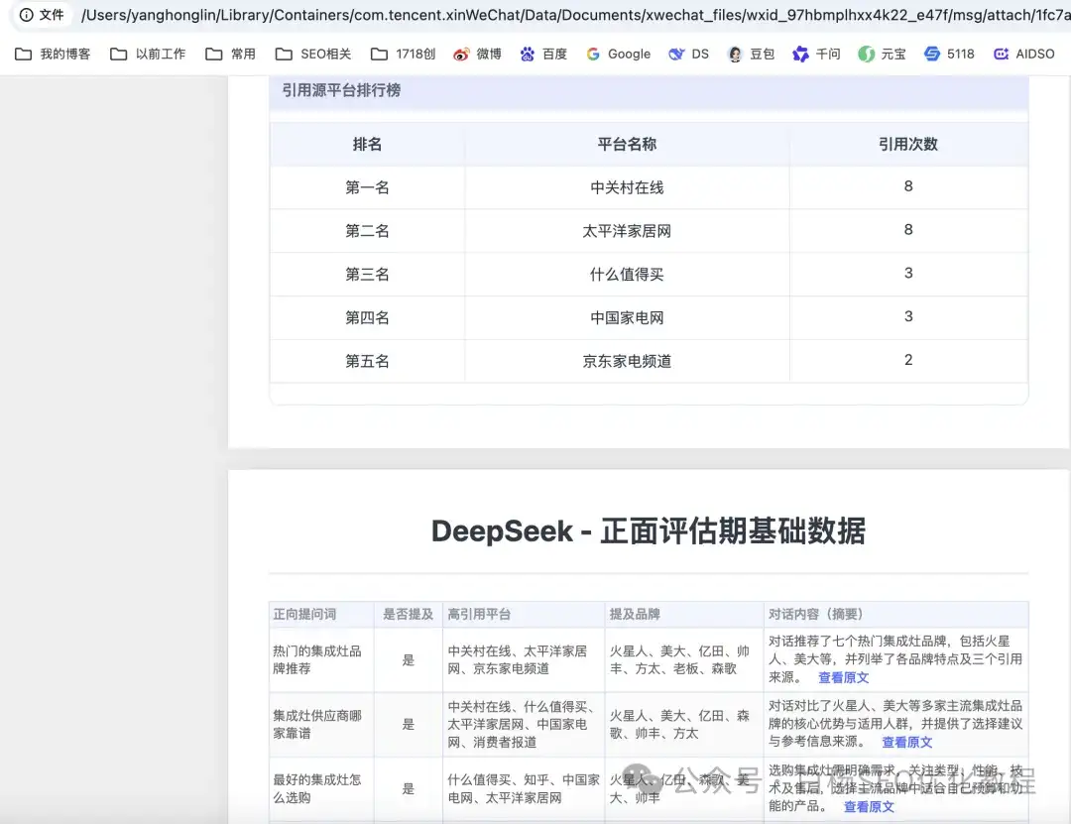Open the 千问 bookmark
The height and width of the screenshot is (824, 1071).
point(816,54)
